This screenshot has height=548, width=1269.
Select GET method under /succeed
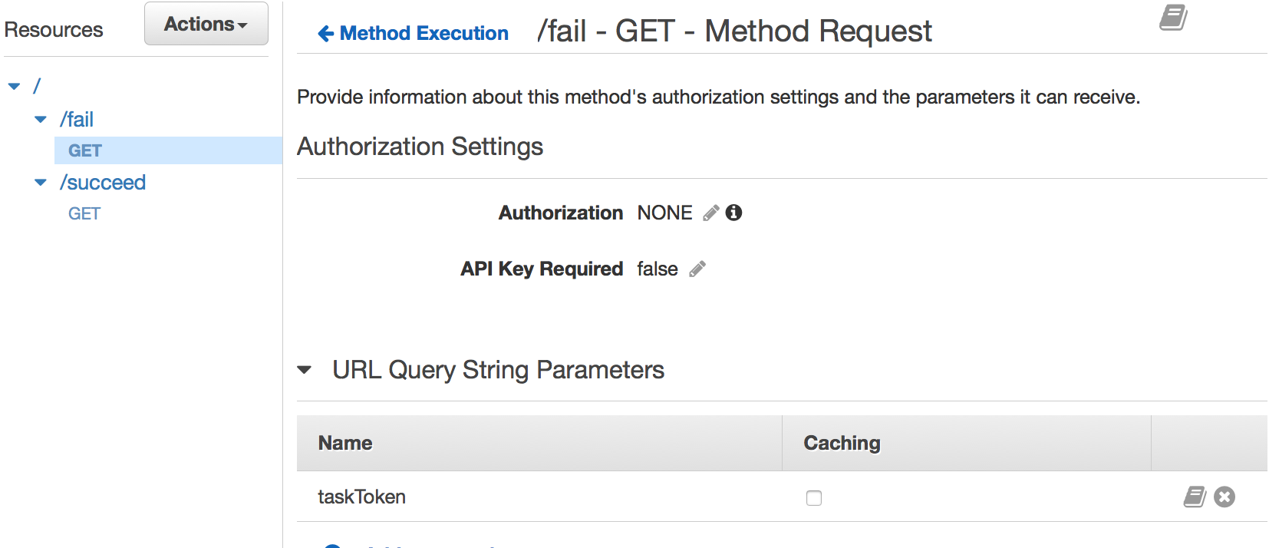pos(84,213)
